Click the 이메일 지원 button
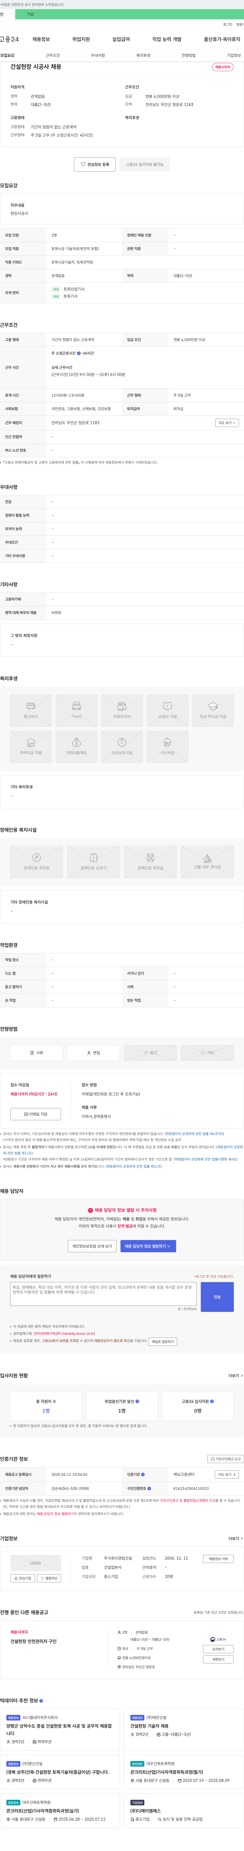Screen dimensions: 244x1851 36,1114
